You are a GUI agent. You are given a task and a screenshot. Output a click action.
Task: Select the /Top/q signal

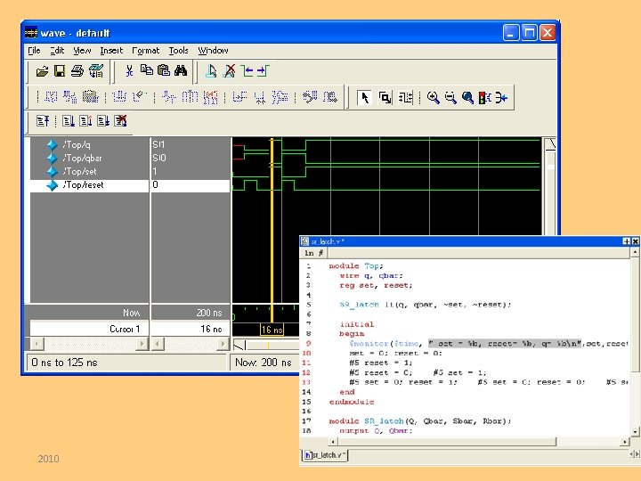coord(76,144)
